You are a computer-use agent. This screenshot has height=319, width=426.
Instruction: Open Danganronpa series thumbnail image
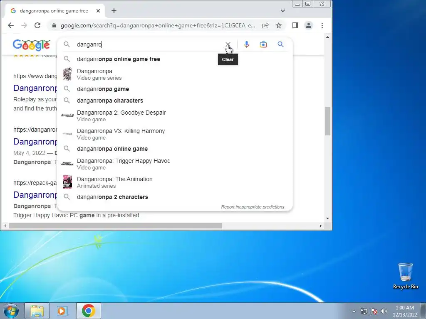pos(67,74)
